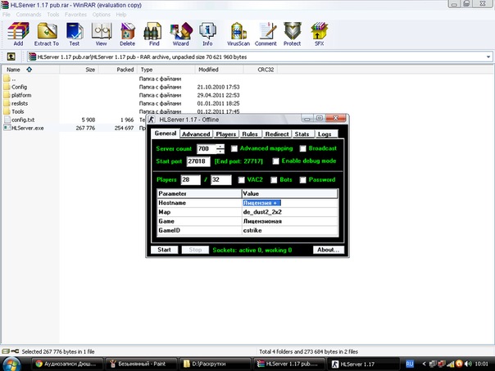The width and height of the screenshot is (495, 371).
Task: Switch to the Rules tab
Action: (250, 134)
